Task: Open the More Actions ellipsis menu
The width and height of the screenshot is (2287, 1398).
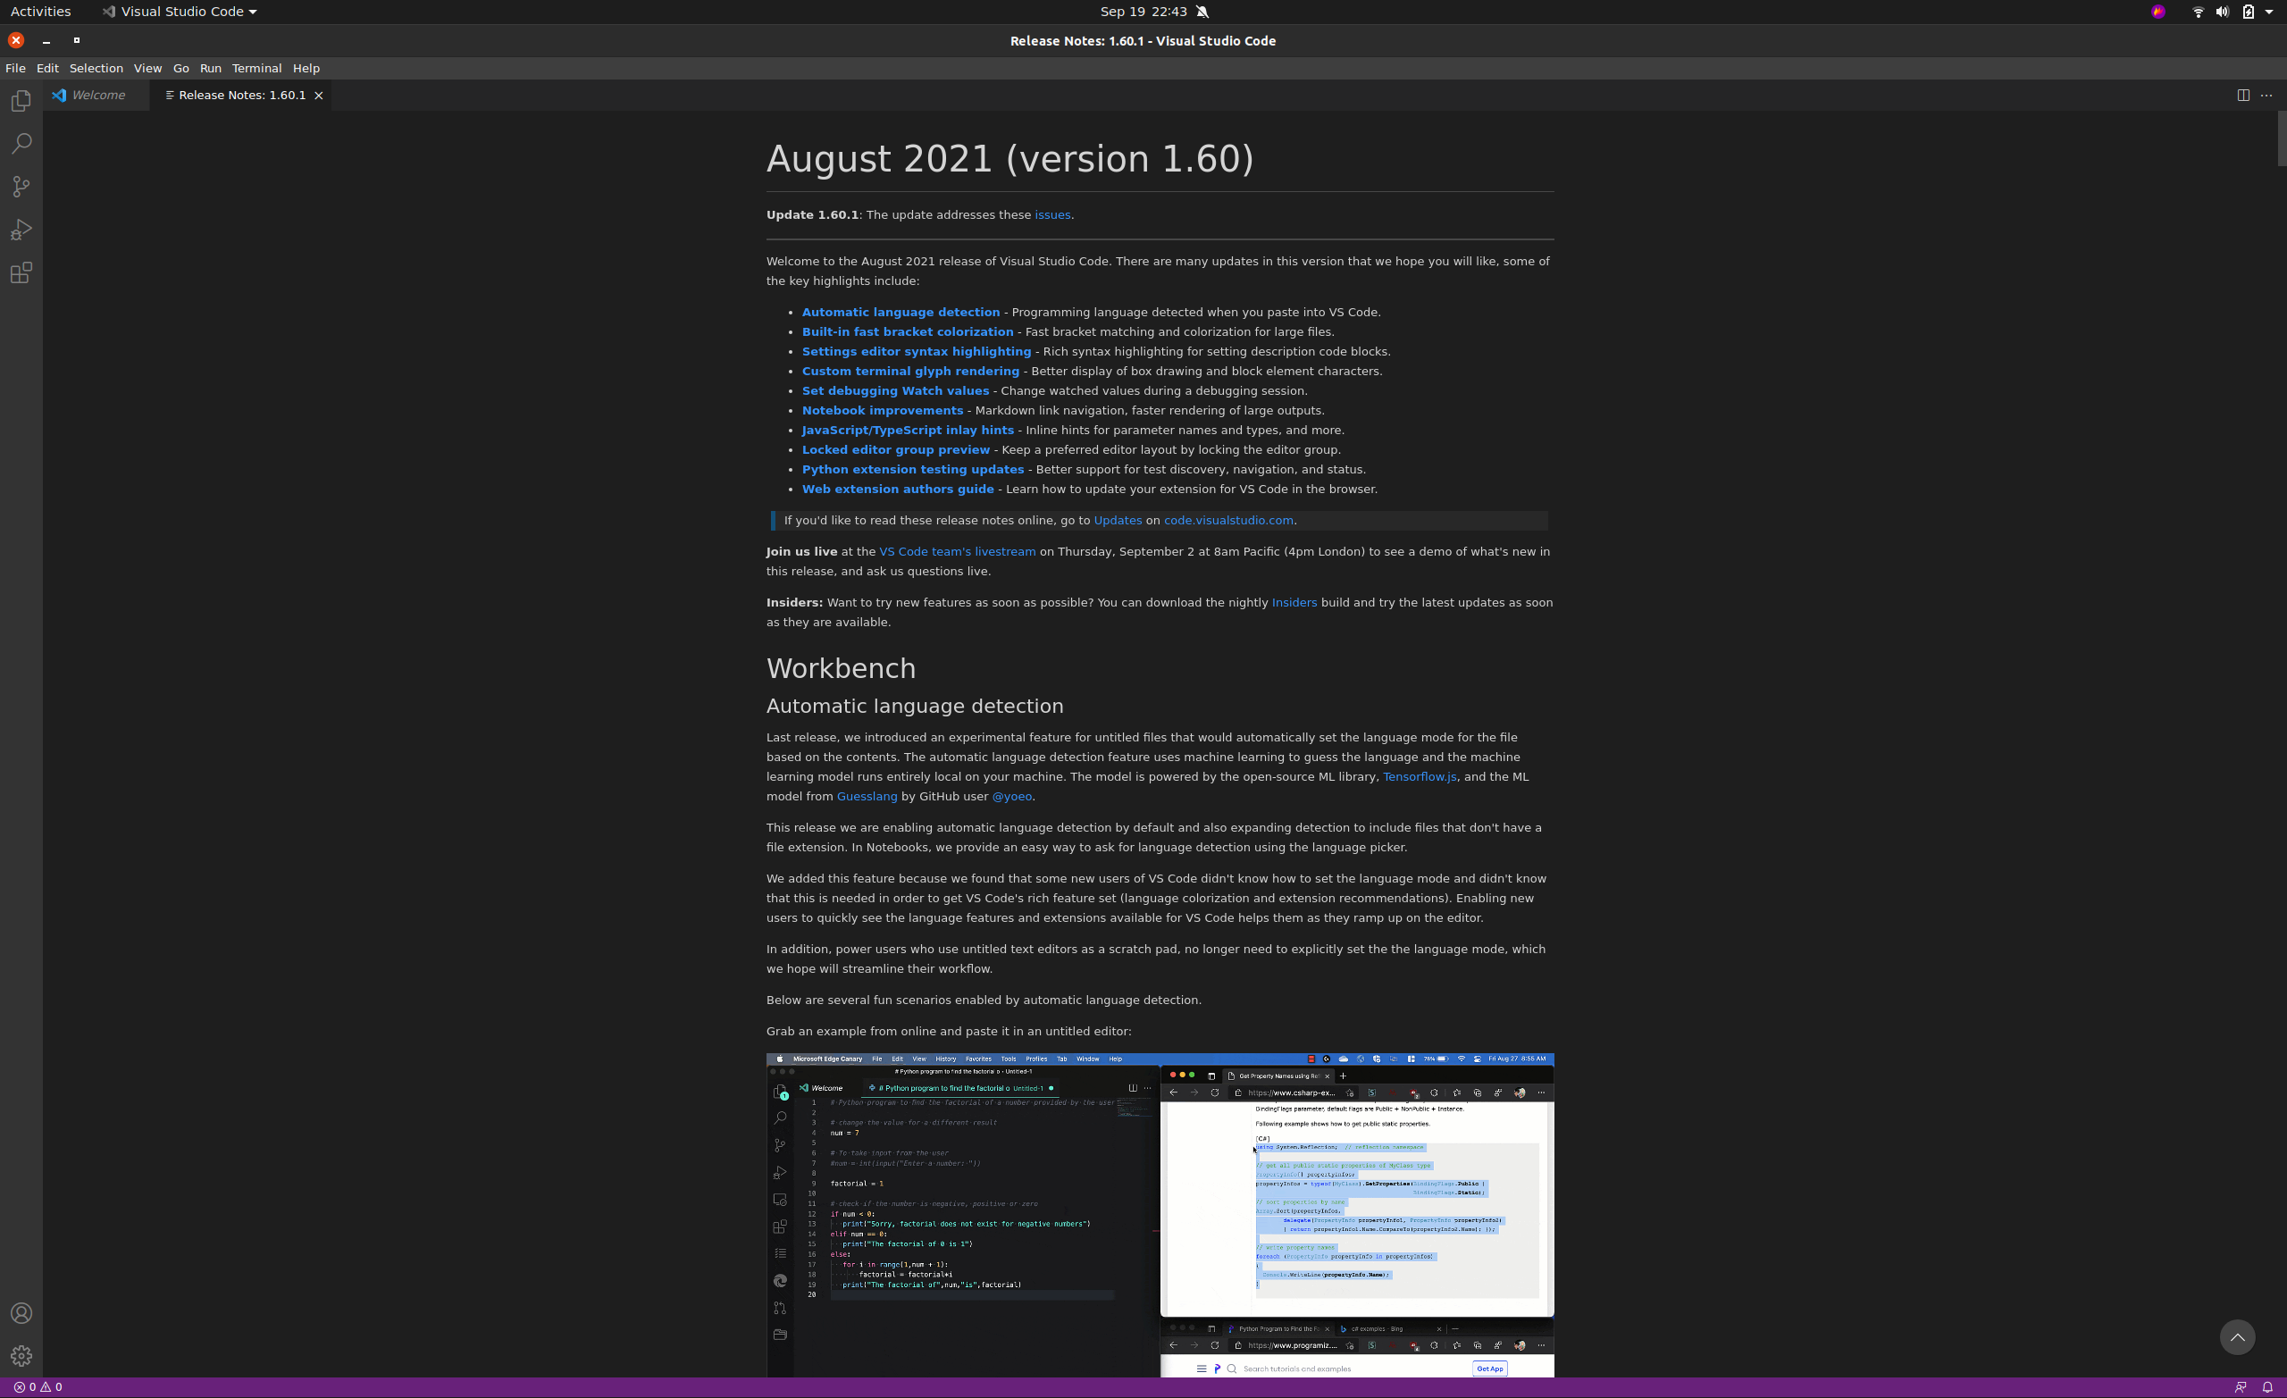Action: [x=2266, y=95]
